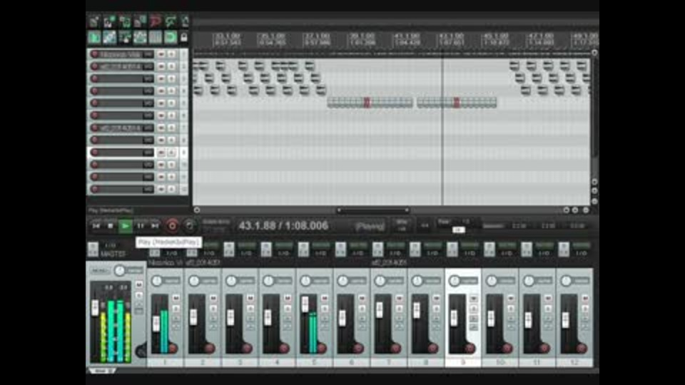Toggle grid lines toolbar icon
This screenshot has width=685, height=385.
(155, 38)
